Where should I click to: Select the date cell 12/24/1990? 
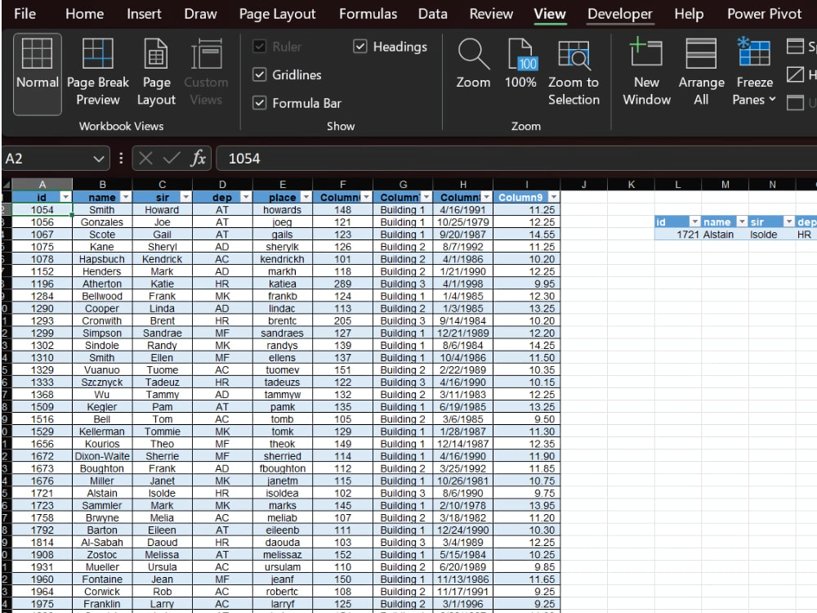462,530
